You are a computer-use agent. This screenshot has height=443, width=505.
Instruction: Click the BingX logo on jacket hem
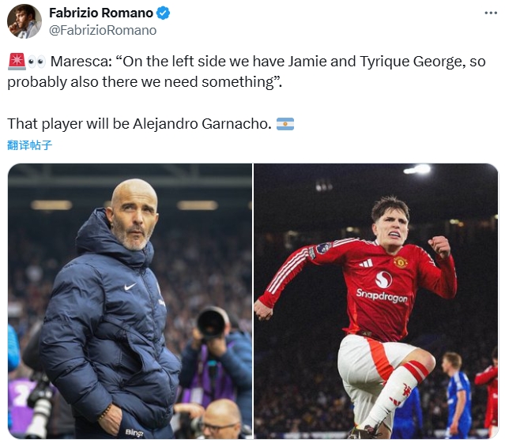click(134, 433)
